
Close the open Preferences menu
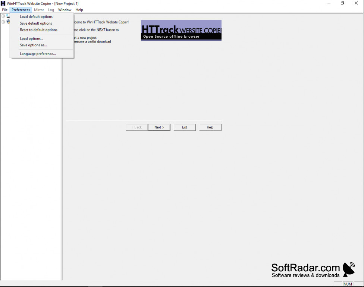[21, 10]
